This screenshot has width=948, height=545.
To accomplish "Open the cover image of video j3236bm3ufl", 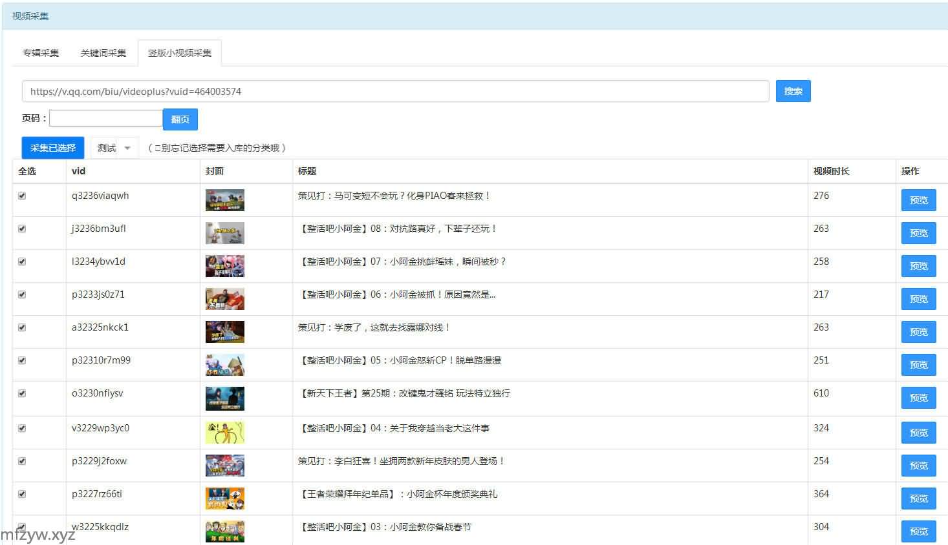I will 224,233.
